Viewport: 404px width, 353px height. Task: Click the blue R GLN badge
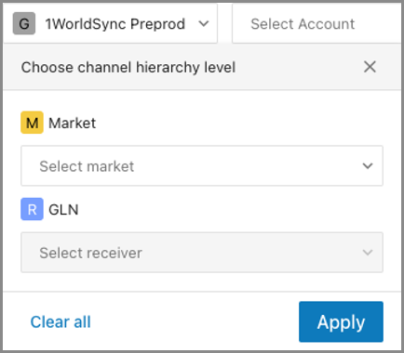click(x=32, y=209)
